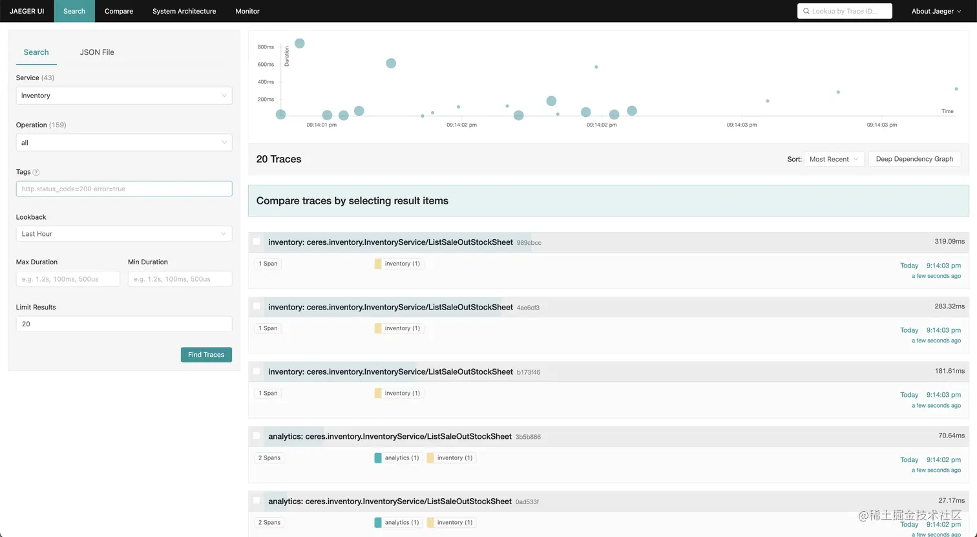This screenshot has width=977, height=537.
Task: Switch to the JSON File tab
Action: pyautogui.click(x=97, y=52)
